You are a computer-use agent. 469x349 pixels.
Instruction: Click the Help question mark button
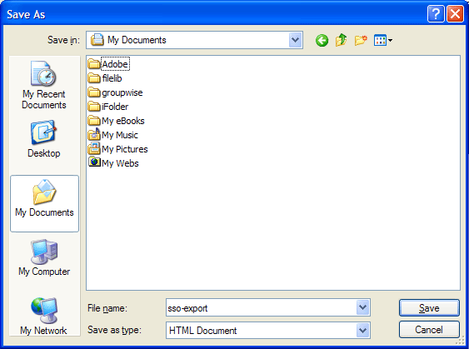[x=436, y=14]
